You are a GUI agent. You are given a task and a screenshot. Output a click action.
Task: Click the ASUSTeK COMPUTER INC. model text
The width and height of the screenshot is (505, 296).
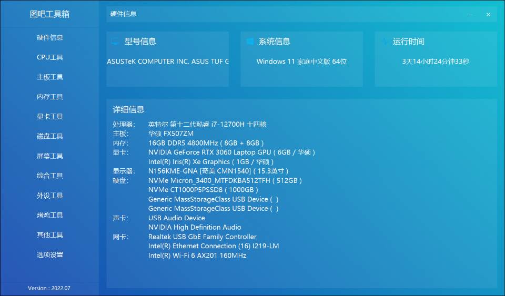pos(168,61)
